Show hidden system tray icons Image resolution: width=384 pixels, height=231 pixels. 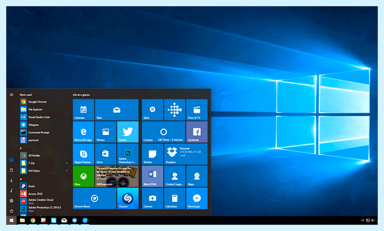tap(363, 220)
